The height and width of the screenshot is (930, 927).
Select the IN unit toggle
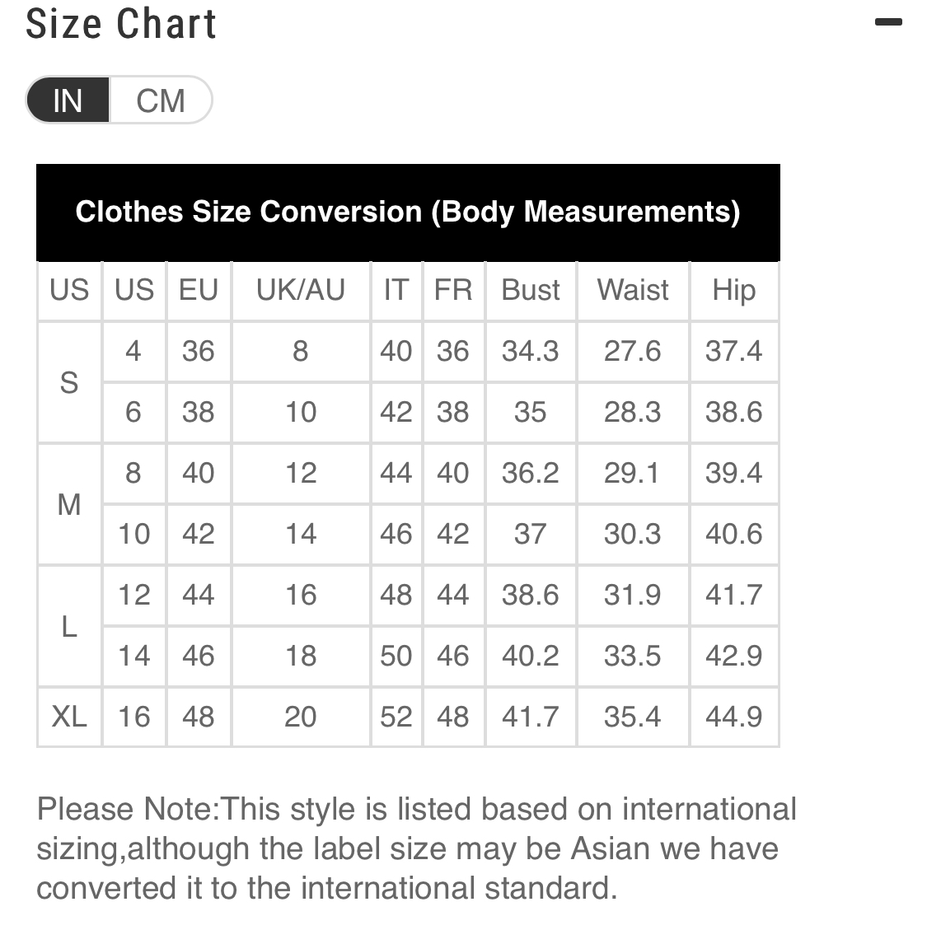[x=68, y=100]
